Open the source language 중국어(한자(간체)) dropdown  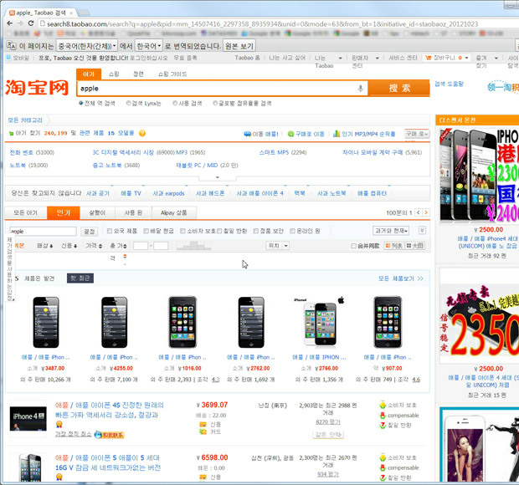coord(87,46)
